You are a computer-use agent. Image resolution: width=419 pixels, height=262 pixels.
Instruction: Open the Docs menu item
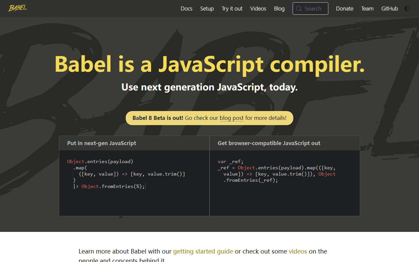[187, 9]
